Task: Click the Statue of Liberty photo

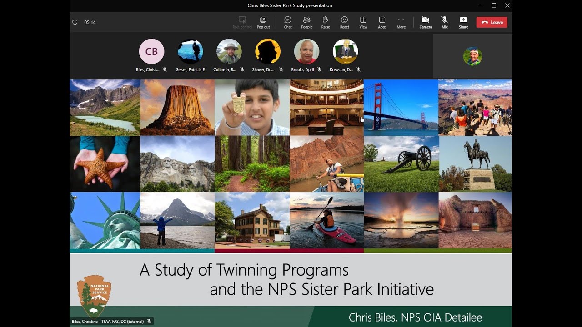Action: (105, 220)
